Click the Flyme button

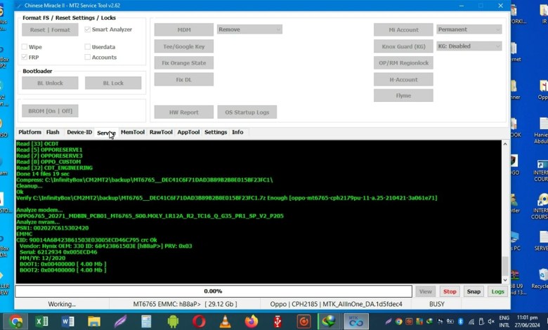point(403,95)
